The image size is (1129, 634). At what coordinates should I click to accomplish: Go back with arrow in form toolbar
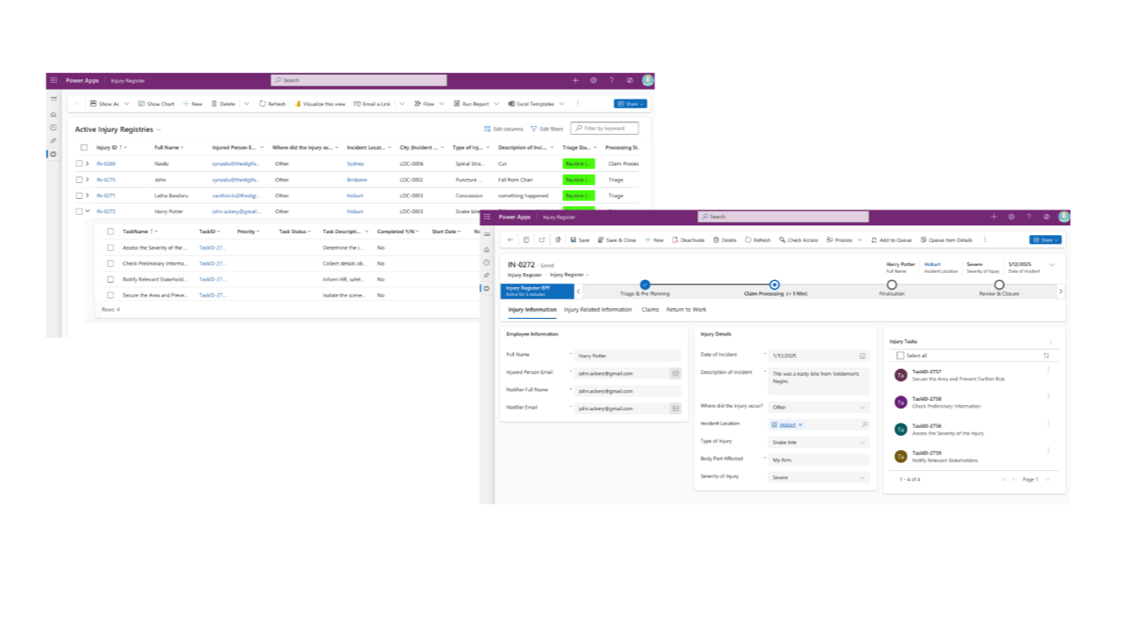pyautogui.click(x=510, y=240)
